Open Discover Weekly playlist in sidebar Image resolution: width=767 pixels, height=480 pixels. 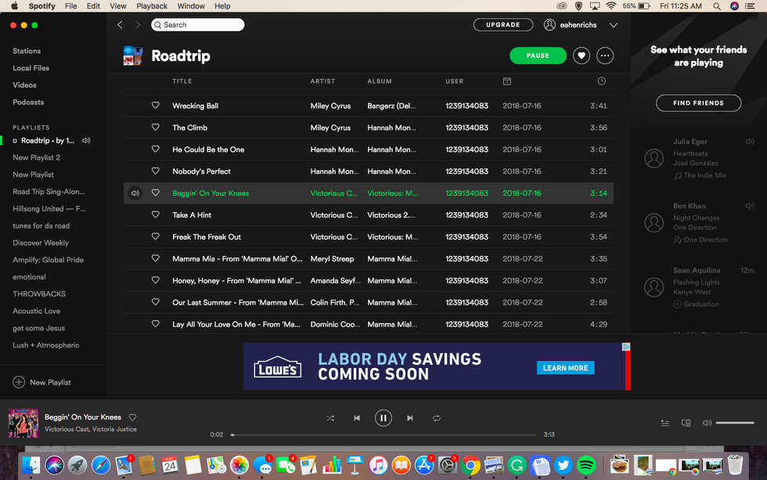[x=41, y=243]
